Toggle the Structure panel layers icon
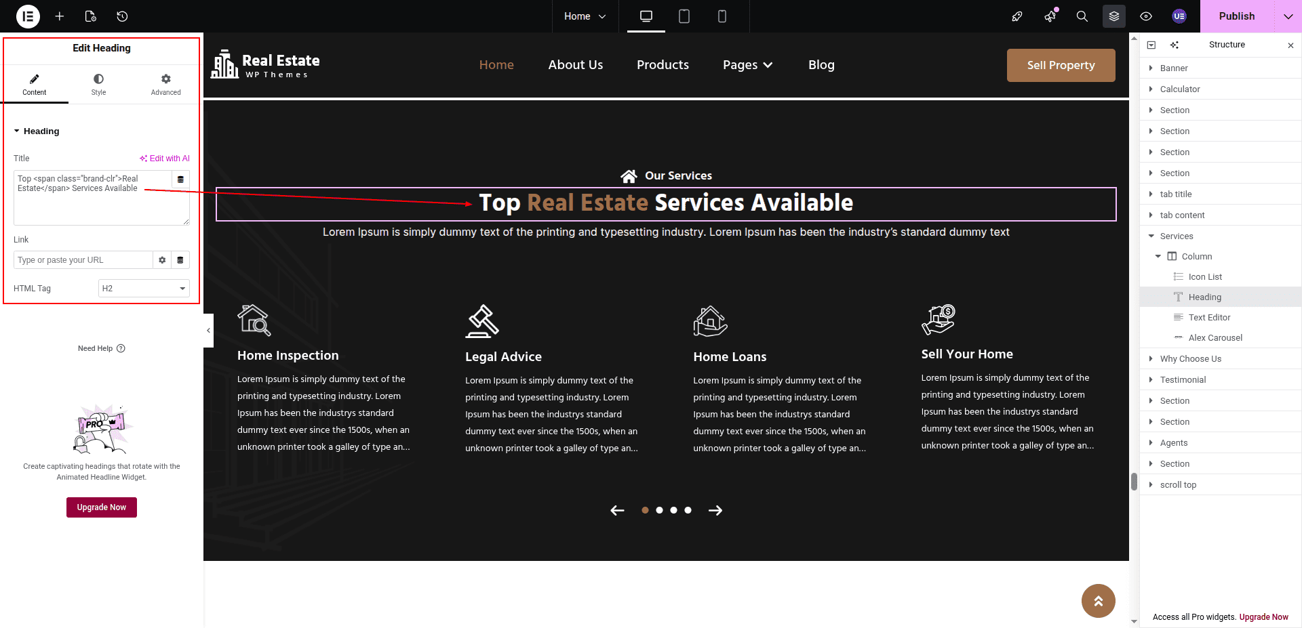Viewport: 1302px width, 628px height. [x=1114, y=16]
